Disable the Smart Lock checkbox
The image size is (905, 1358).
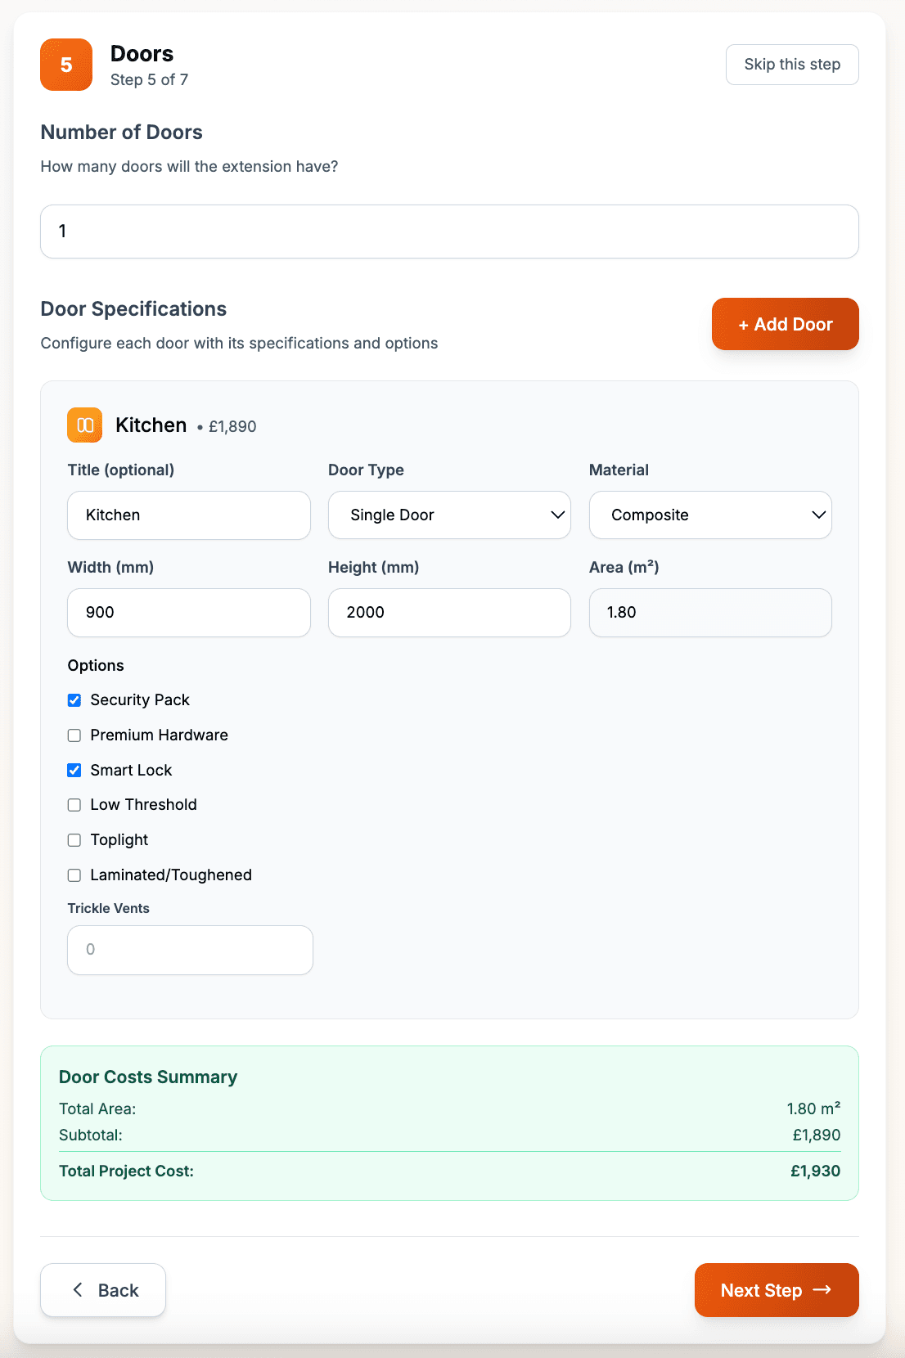point(74,771)
